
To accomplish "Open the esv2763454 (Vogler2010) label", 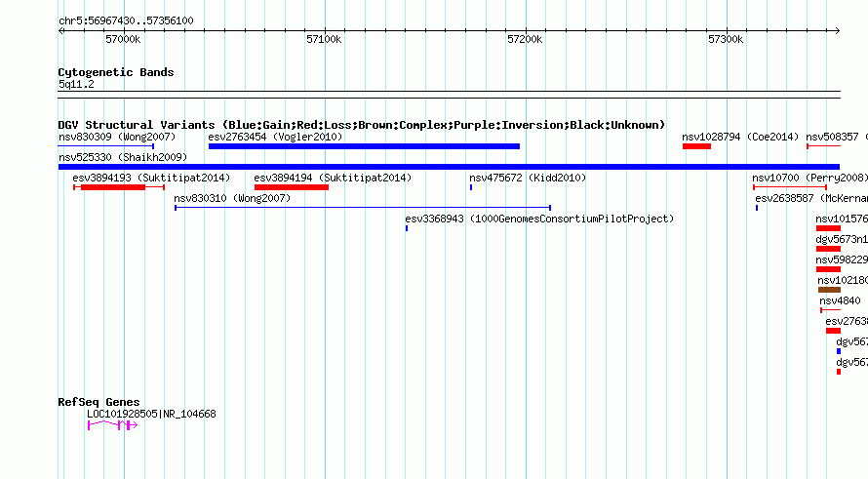I will tap(275, 137).
